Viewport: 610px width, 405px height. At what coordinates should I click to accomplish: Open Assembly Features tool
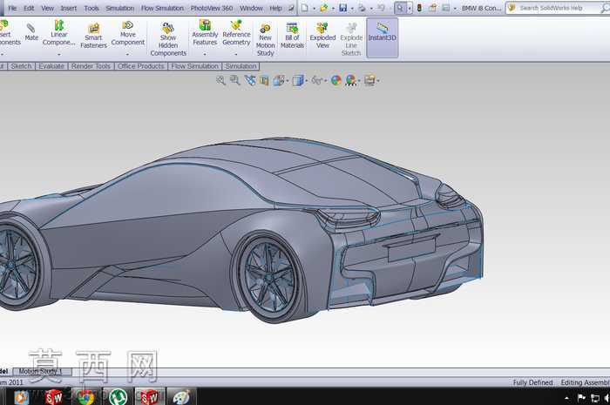pos(205,32)
